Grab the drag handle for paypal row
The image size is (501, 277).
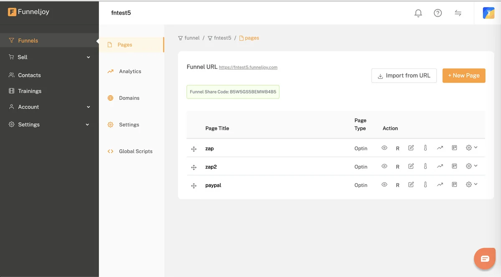point(194,186)
